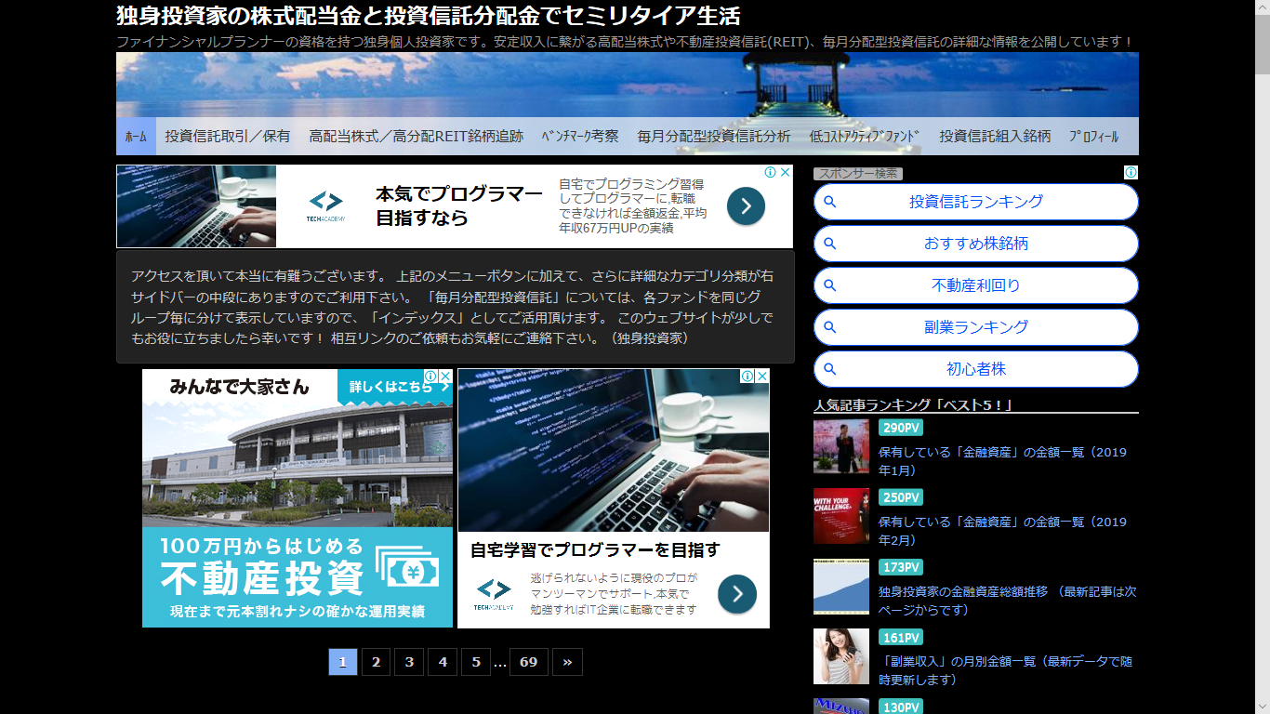This screenshot has height=714, width=1270.
Task: Open 毎月分配型投資信託分析 menu item
Action: tap(714, 136)
